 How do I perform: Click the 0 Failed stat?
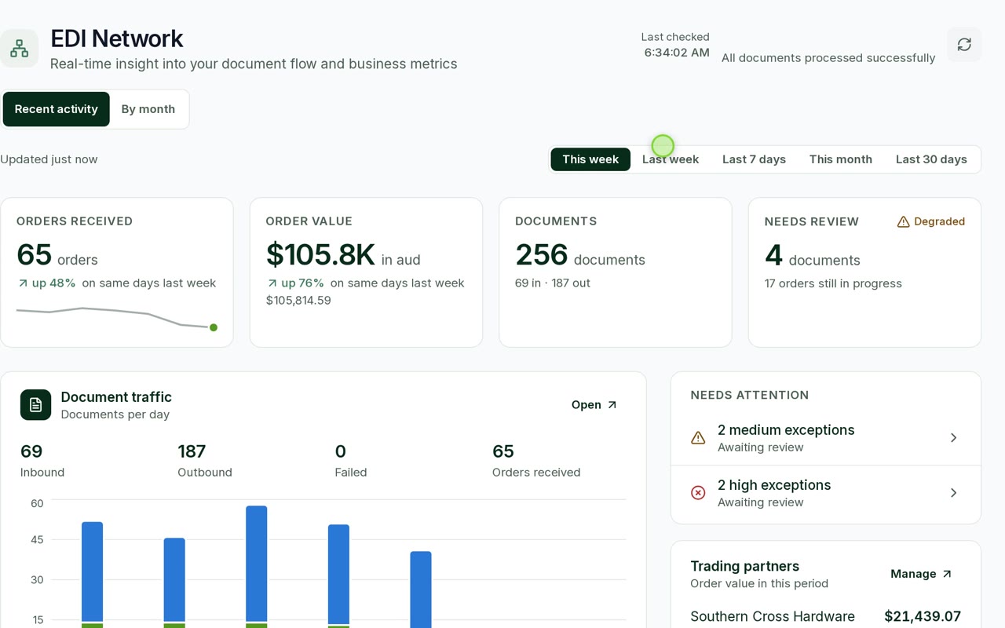pos(351,461)
